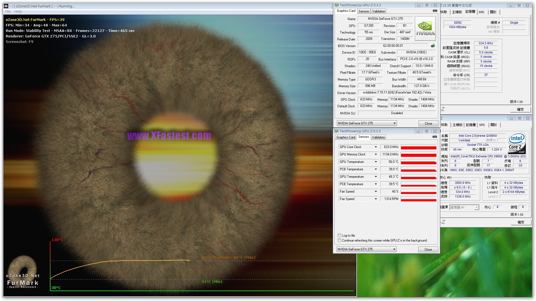The image size is (536, 301).
Task: Enable the Log to file checkbox
Action: tap(340, 236)
